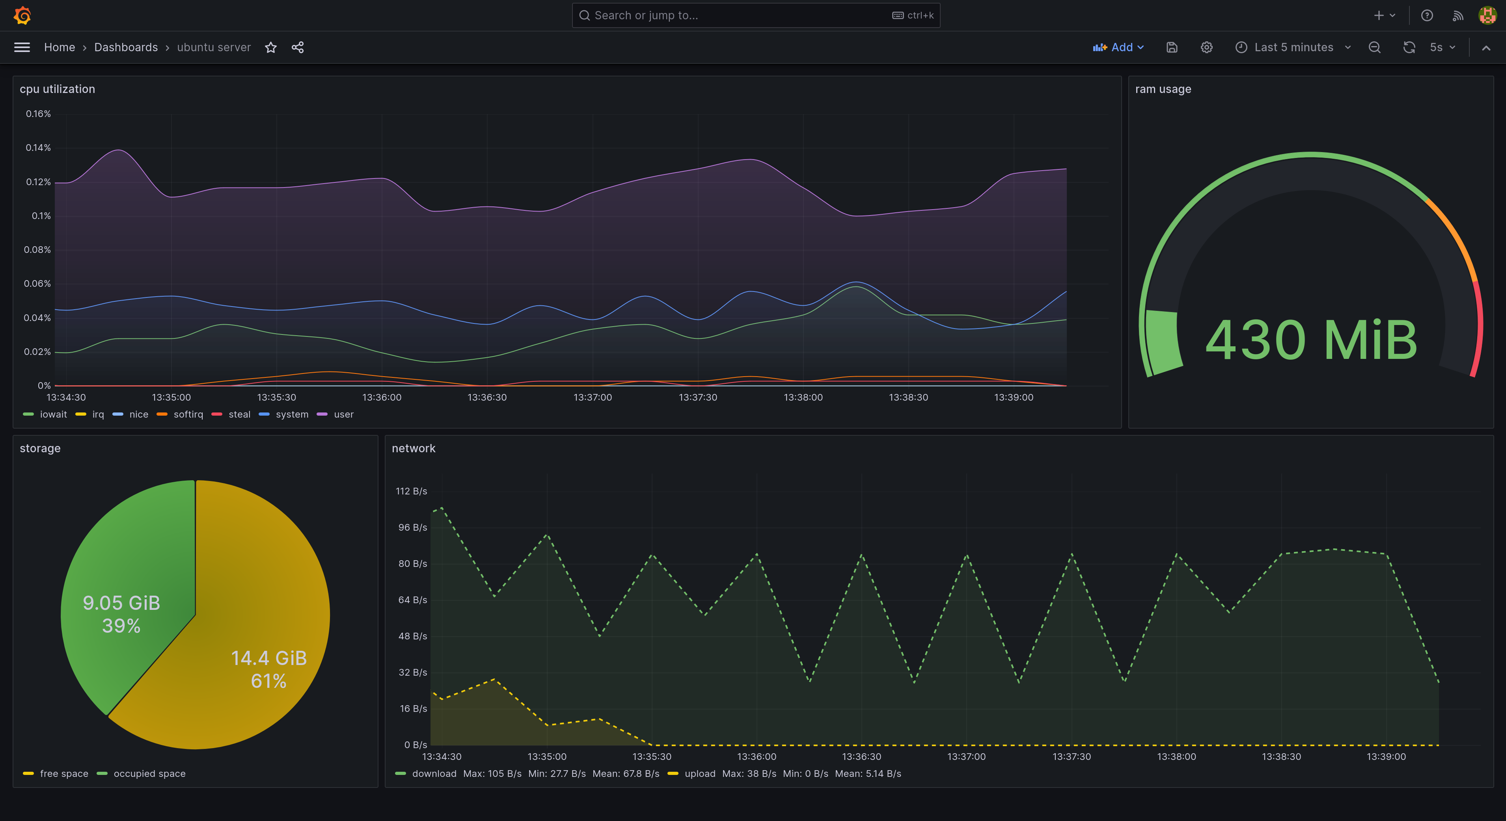Zoom out the time range
This screenshot has width=1506, height=821.
pyautogui.click(x=1374, y=47)
